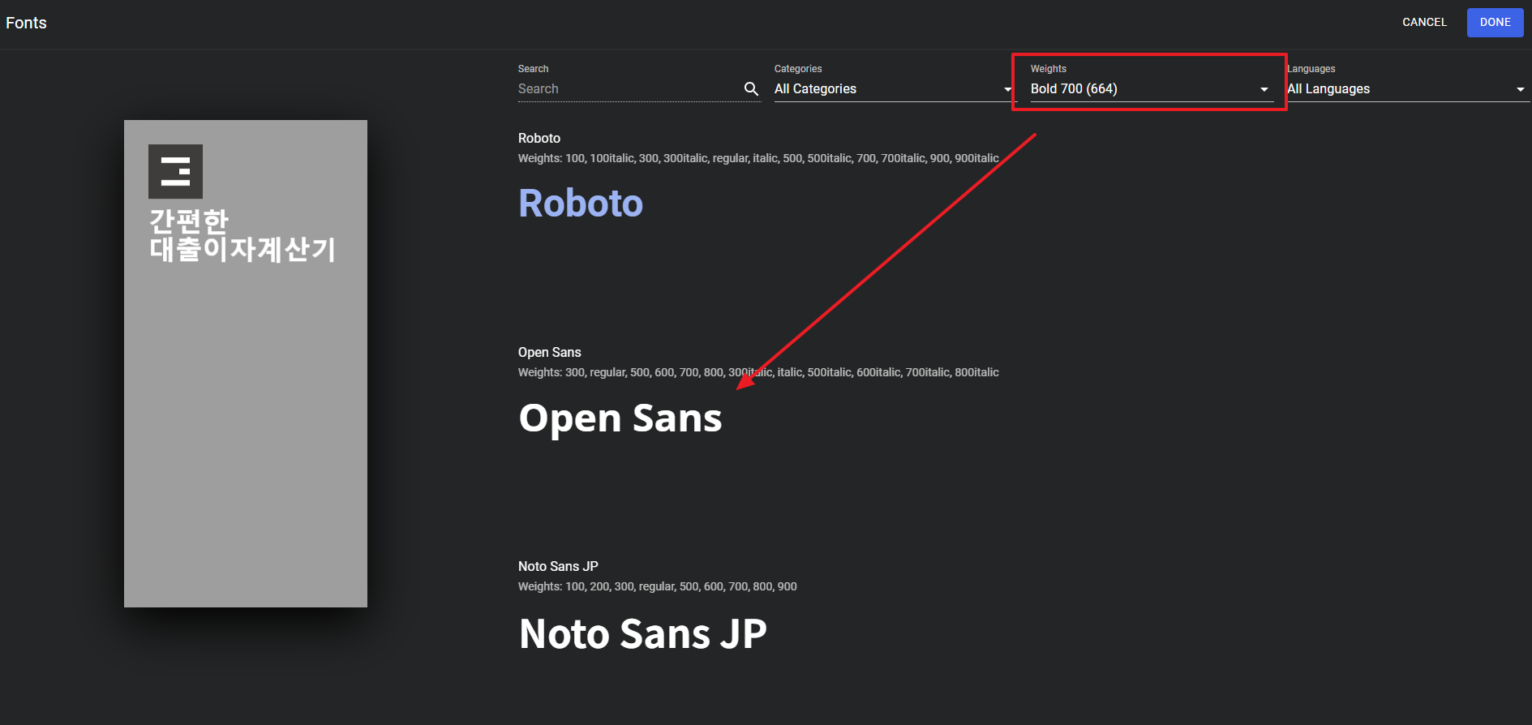Click the search magnifier icon

click(x=751, y=88)
